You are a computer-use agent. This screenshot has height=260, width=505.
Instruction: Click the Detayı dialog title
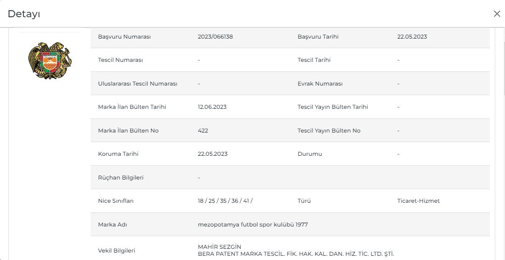[24, 14]
